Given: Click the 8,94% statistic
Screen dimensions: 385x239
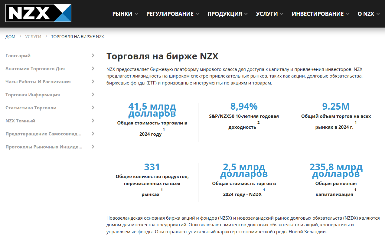Looking at the screenshot, I should pos(244,106).
